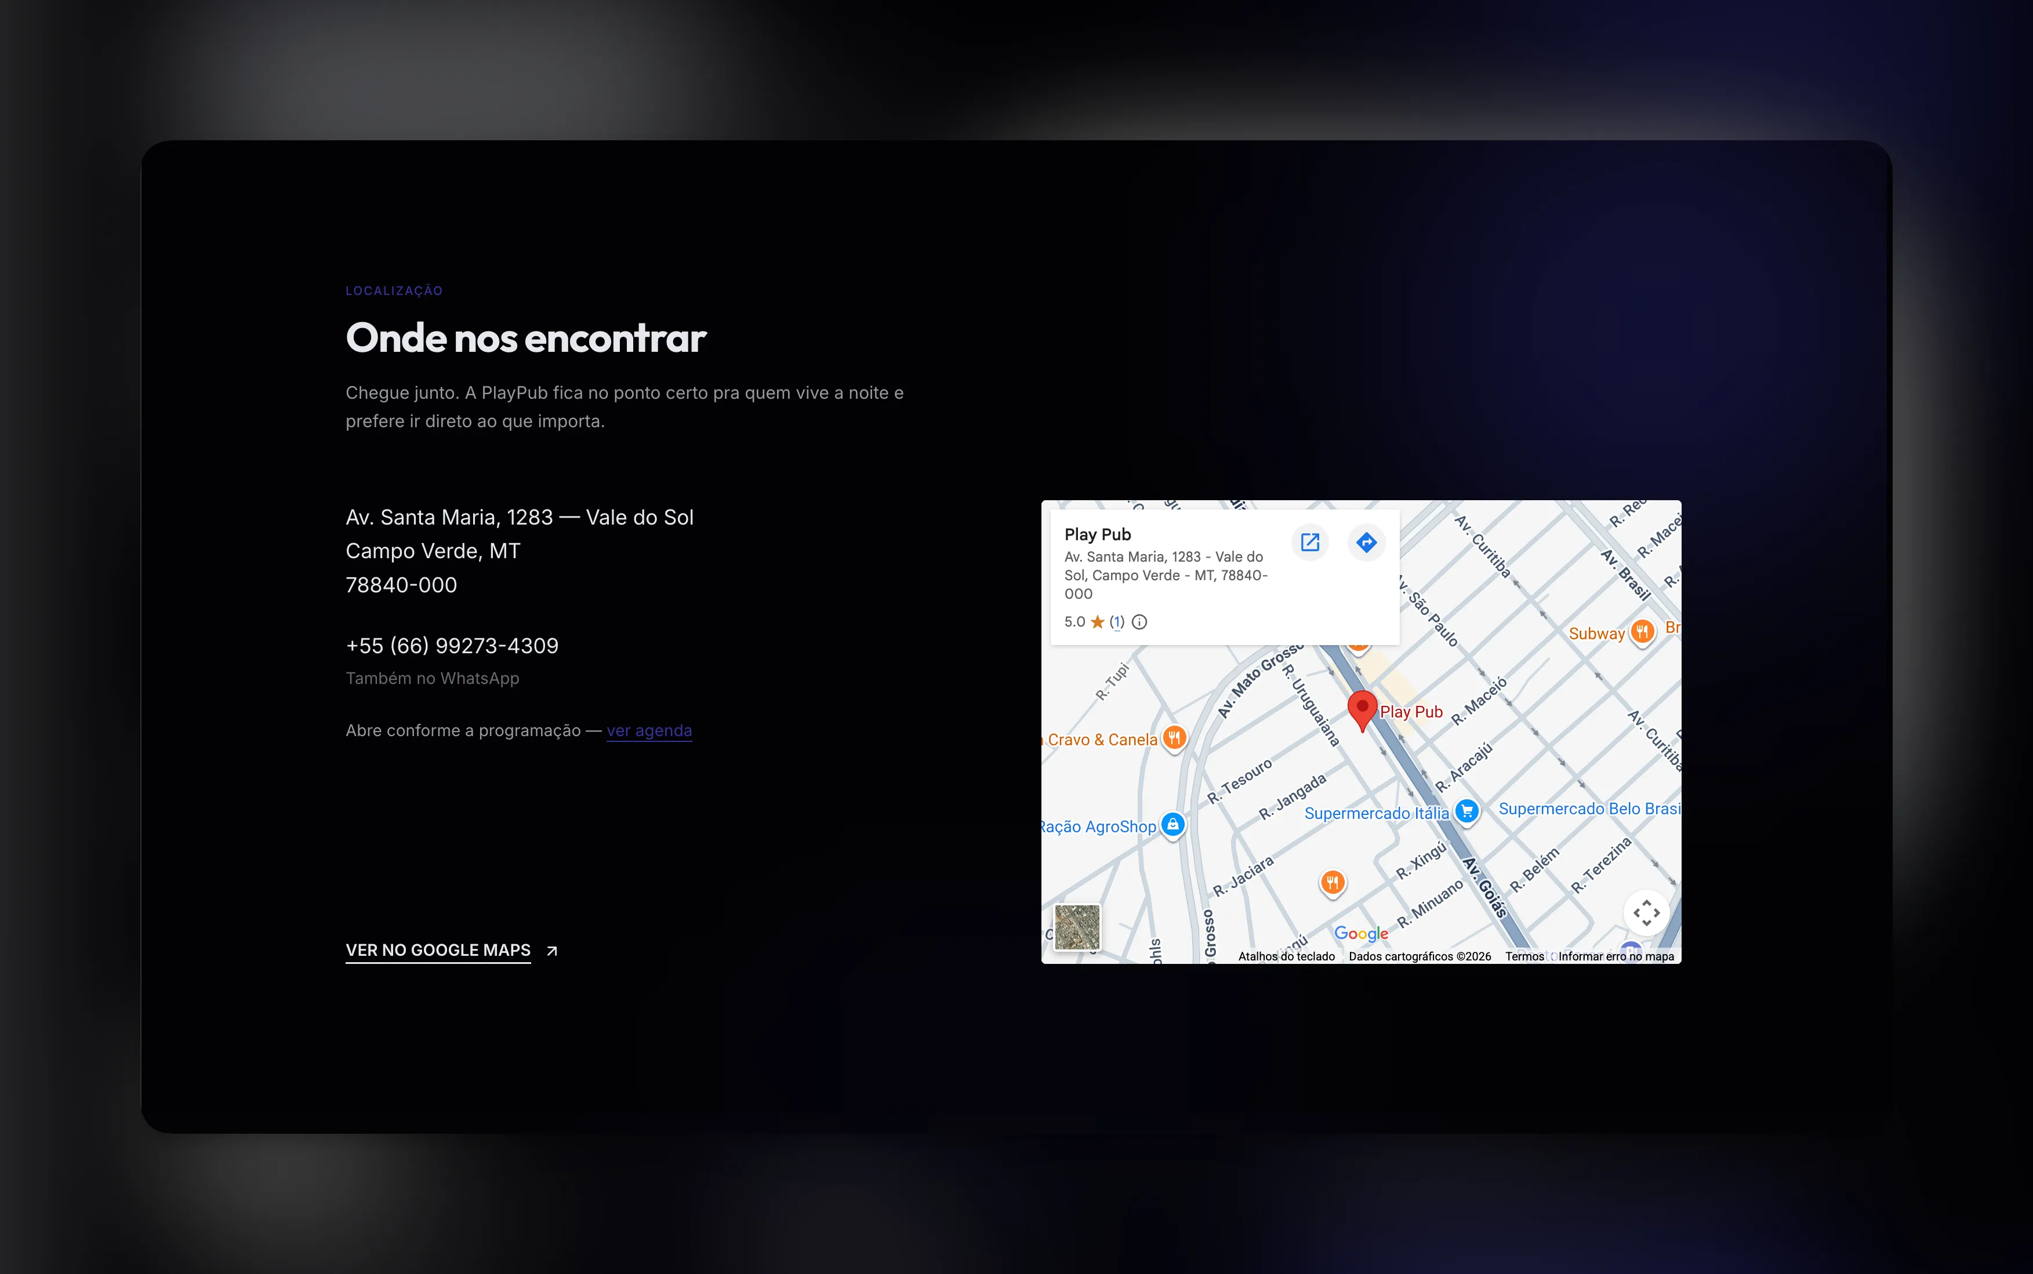Click the blue directions diamond icon
Image resolution: width=2033 pixels, height=1274 pixels.
(x=1366, y=542)
